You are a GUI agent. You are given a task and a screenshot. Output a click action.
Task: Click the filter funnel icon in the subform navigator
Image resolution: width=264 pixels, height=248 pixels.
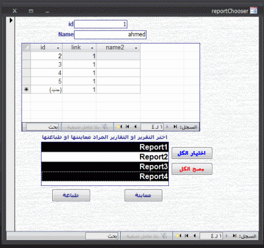click(105, 127)
